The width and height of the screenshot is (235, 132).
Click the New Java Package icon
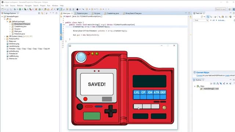tap(36, 9)
